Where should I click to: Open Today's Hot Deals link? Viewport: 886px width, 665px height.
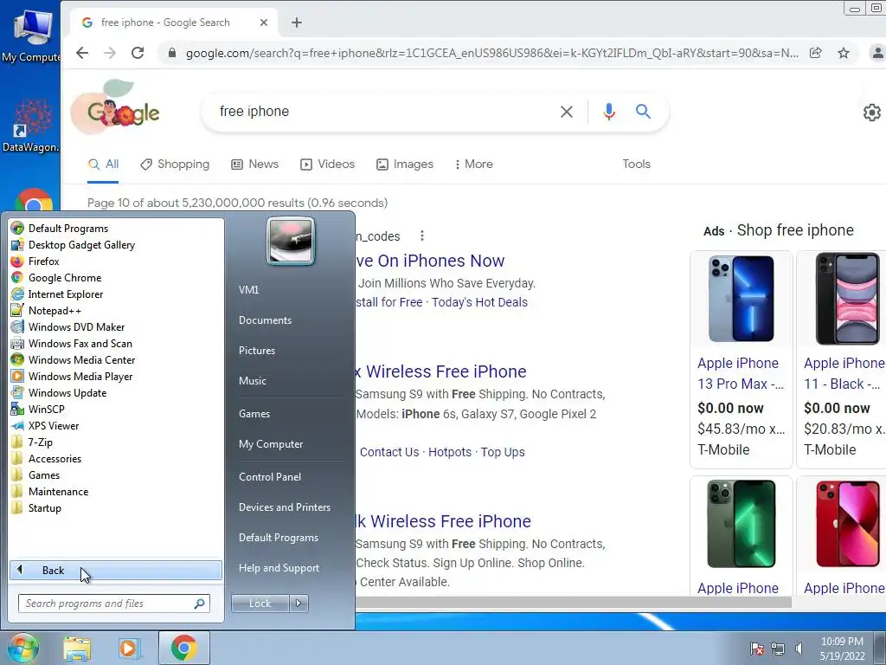pos(479,302)
